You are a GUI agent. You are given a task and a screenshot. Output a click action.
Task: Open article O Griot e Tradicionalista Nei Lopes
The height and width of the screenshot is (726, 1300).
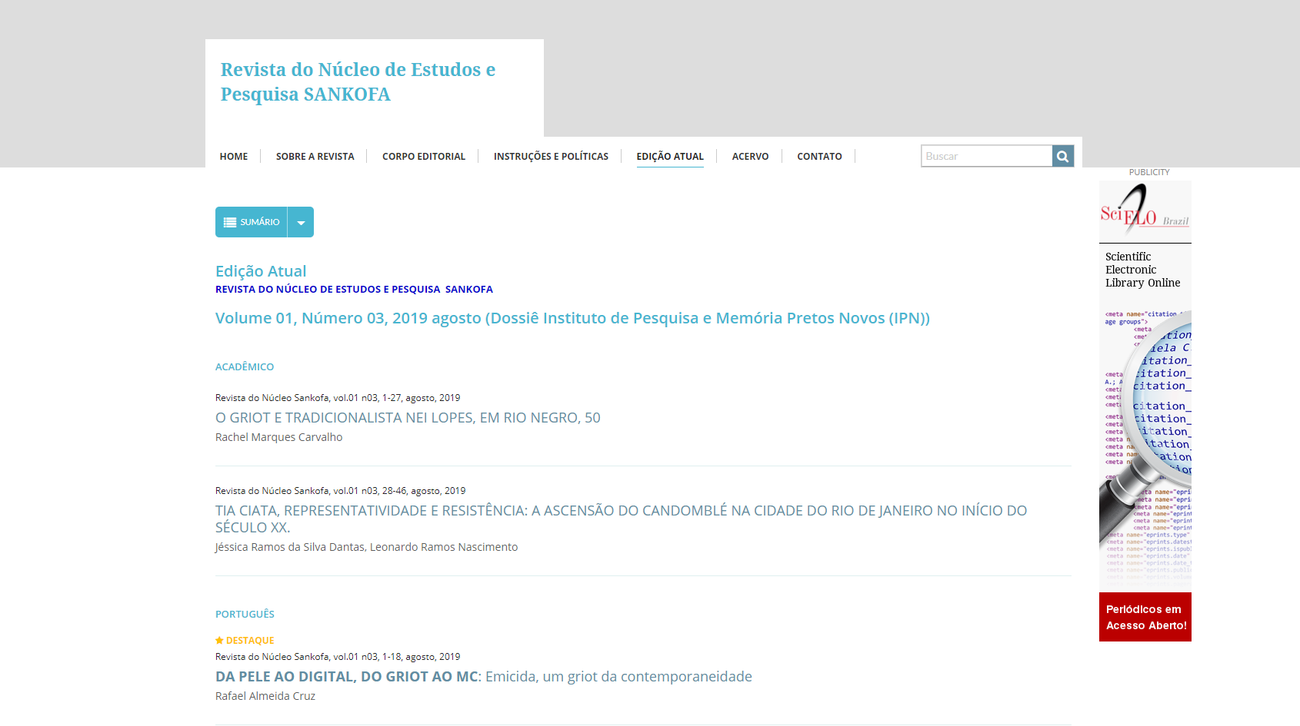(408, 418)
